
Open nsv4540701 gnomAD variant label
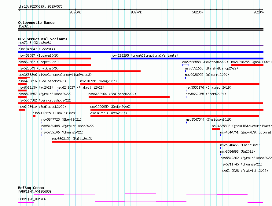246,132
